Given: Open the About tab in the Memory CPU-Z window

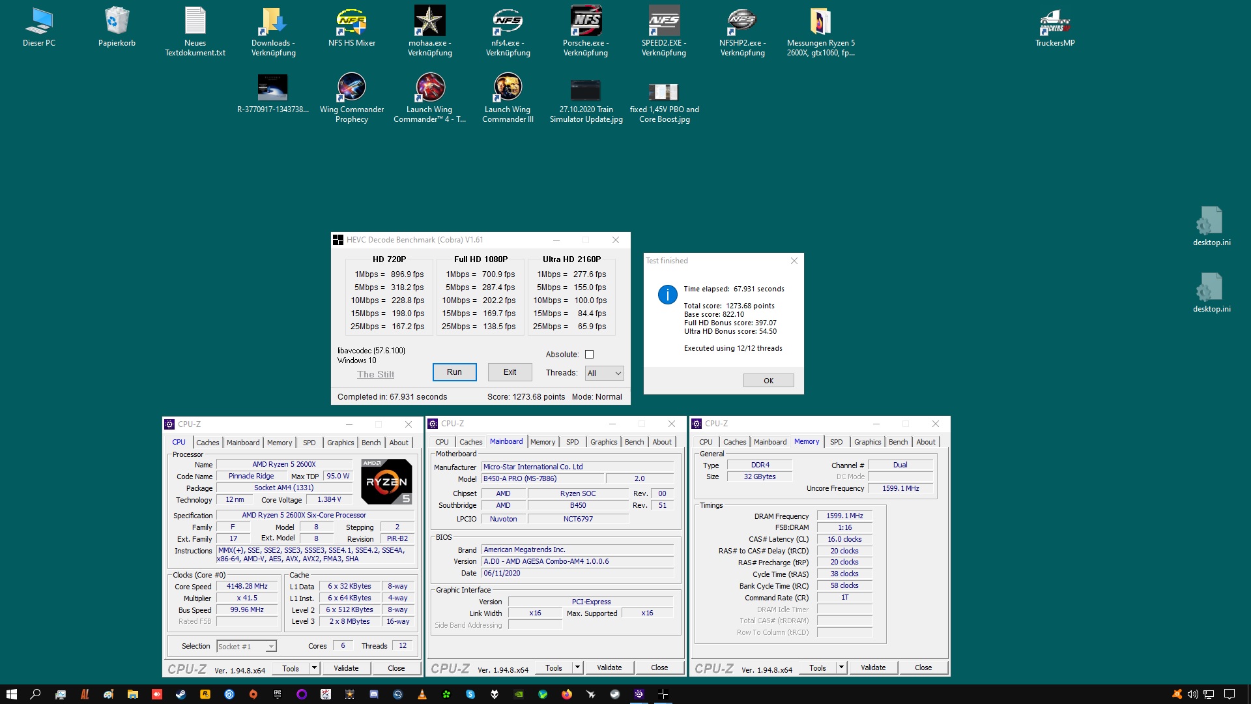Looking at the screenshot, I should click(x=925, y=442).
